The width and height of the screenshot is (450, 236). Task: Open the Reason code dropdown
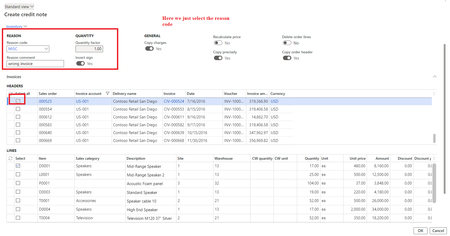click(46, 49)
